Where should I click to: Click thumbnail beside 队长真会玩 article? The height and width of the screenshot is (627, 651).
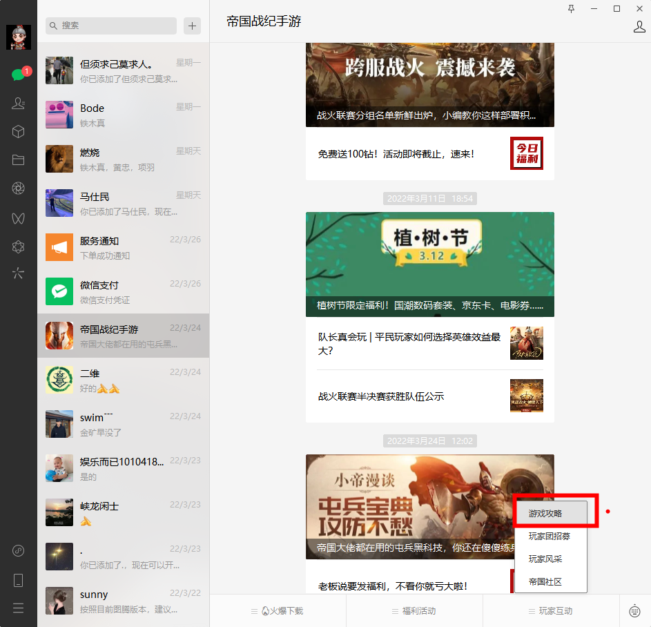pos(527,343)
